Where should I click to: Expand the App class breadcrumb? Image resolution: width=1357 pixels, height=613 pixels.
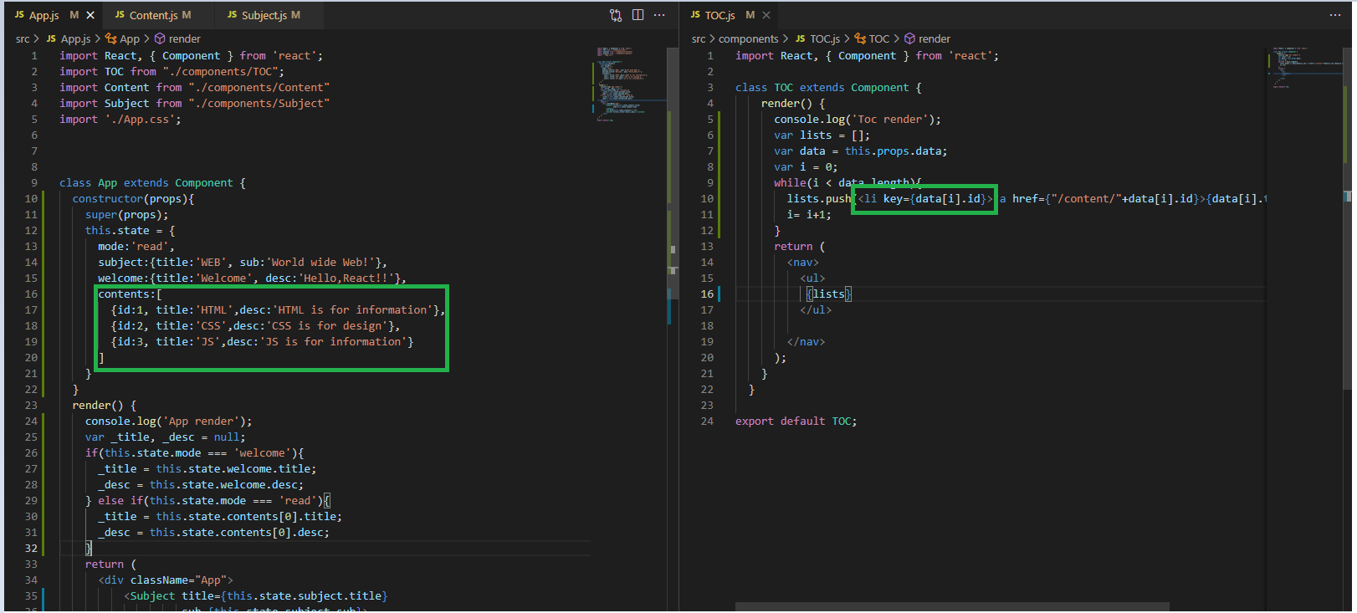tap(122, 39)
